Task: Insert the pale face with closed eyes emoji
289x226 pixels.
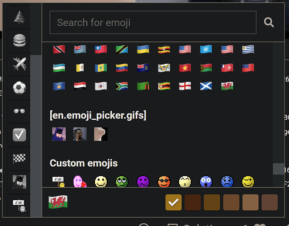Action: [x=185, y=181]
